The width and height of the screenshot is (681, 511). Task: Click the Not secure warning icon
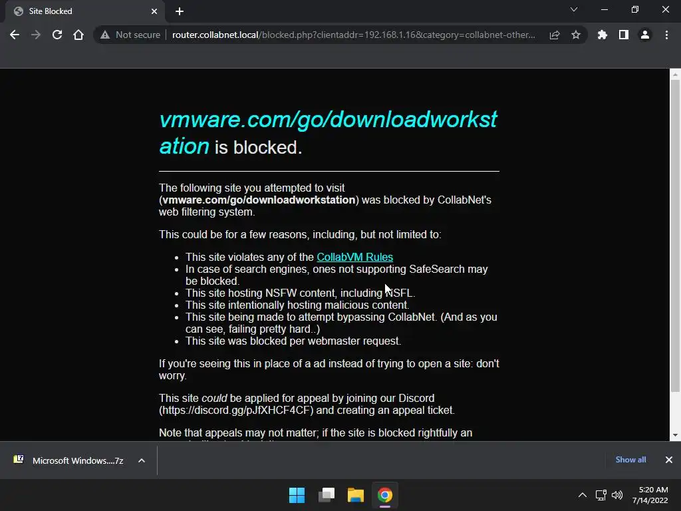click(x=105, y=35)
